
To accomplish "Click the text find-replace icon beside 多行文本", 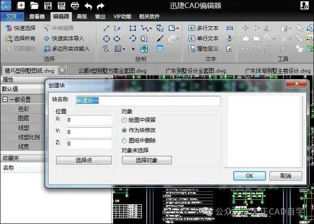I will 230,28.
